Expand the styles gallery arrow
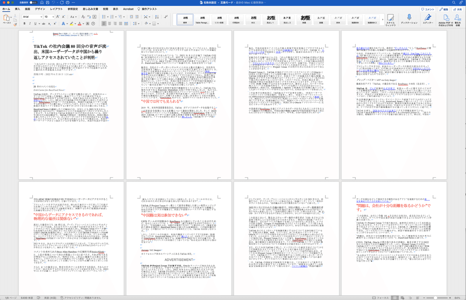Image resolution: width=466 pixels, height=300 pixels. click(382, 20)
